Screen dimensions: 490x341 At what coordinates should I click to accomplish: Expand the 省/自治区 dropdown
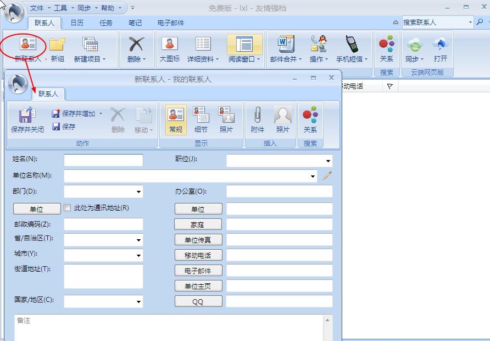pos(138,240)
